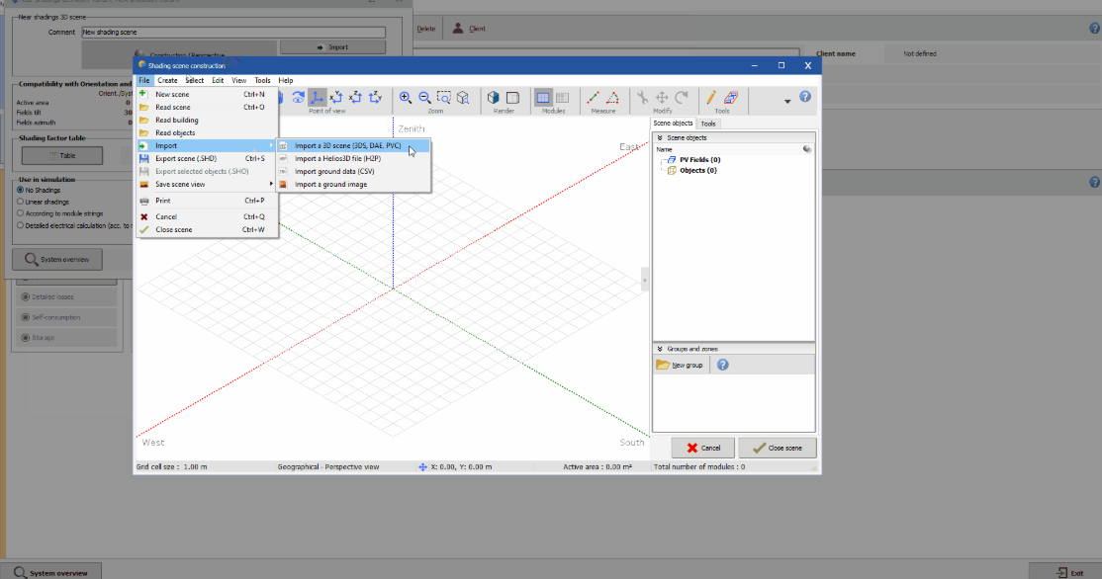Open the Help menu
The height and width of the screenshot is (579, 1102).
coord(285,81)
